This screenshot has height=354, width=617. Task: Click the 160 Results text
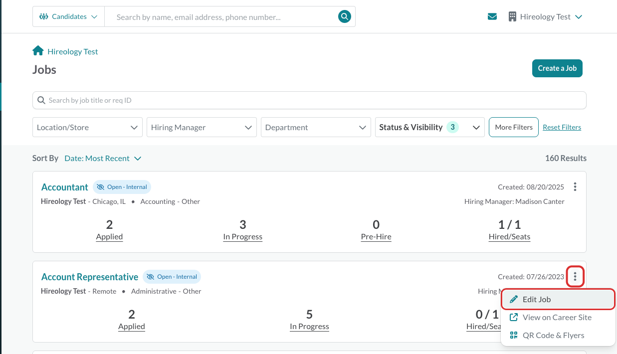click(x=566, y=158)
